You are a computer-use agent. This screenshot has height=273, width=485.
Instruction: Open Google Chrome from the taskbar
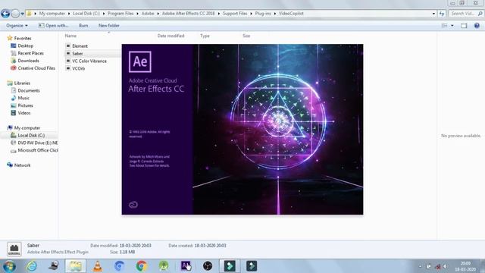click(142, 266)
